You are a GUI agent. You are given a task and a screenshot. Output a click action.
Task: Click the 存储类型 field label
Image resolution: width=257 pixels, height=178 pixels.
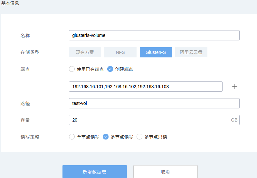(x=30, y=52)
